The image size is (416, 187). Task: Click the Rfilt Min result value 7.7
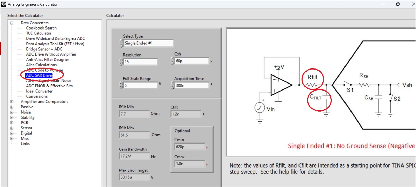[134, 114]
